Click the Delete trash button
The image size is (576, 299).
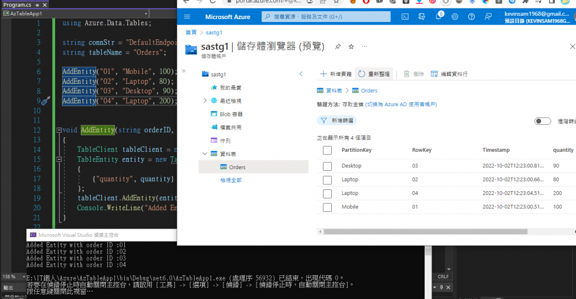[x=413, y=74]
